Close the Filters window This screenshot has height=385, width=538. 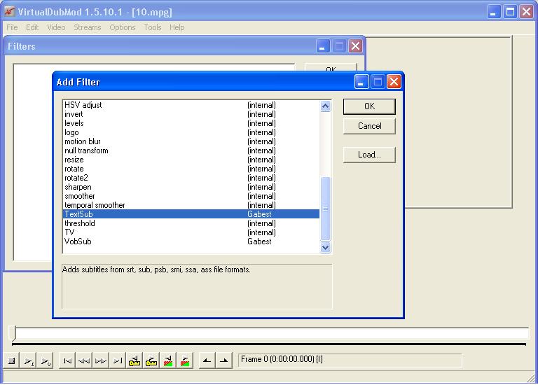[355, 46]
